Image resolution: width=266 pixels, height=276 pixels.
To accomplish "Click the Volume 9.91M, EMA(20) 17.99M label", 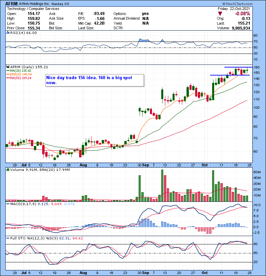I will coord(40,170).
